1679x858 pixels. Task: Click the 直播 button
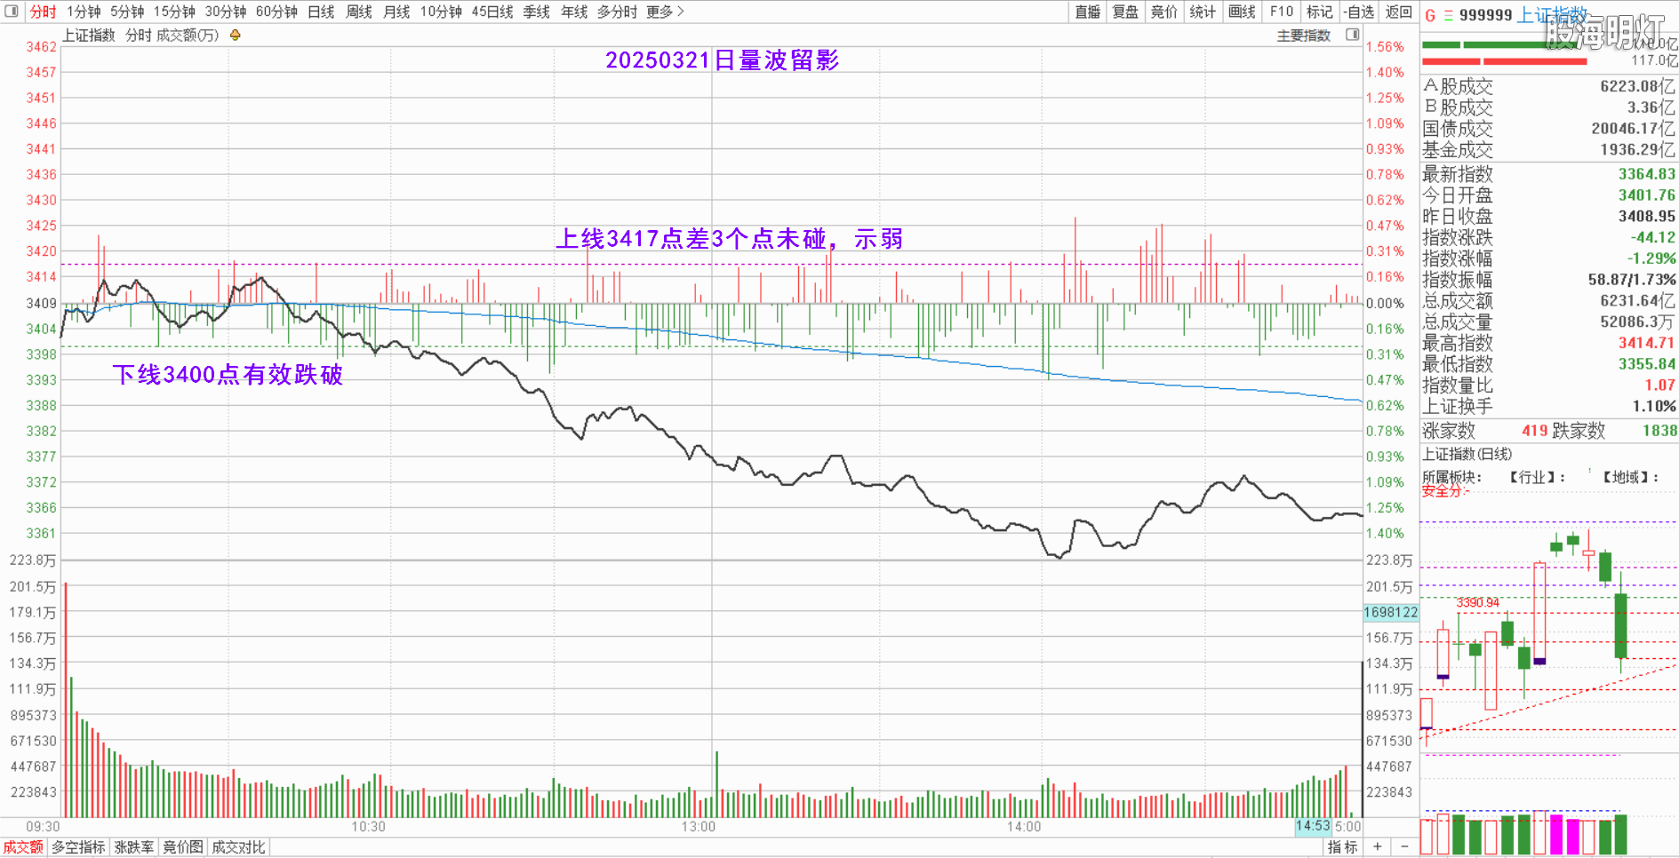pyautogui.click(x=1088, y=12)
